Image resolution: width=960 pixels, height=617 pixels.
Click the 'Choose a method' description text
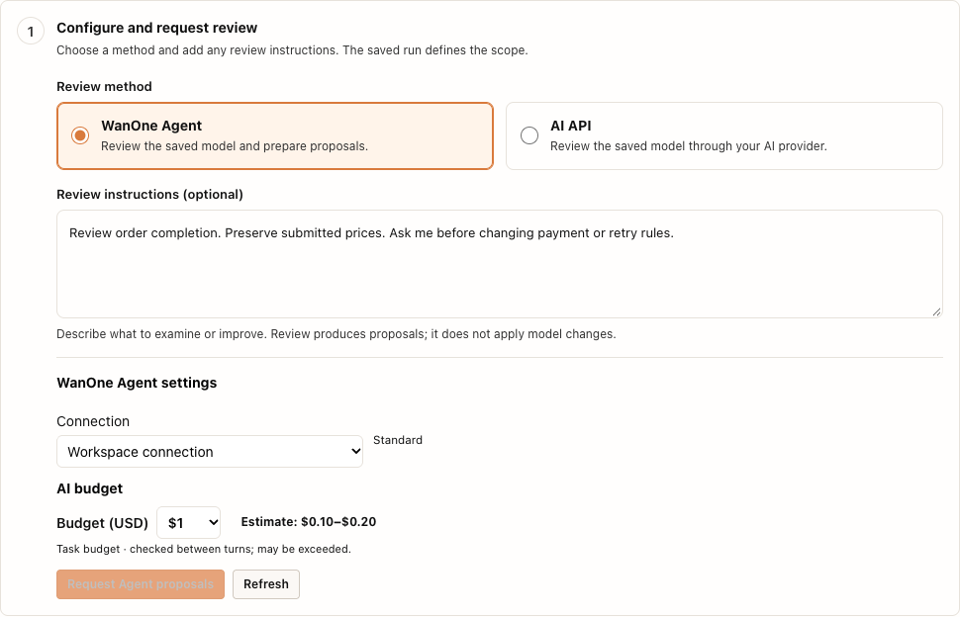[x=292, y=50]
